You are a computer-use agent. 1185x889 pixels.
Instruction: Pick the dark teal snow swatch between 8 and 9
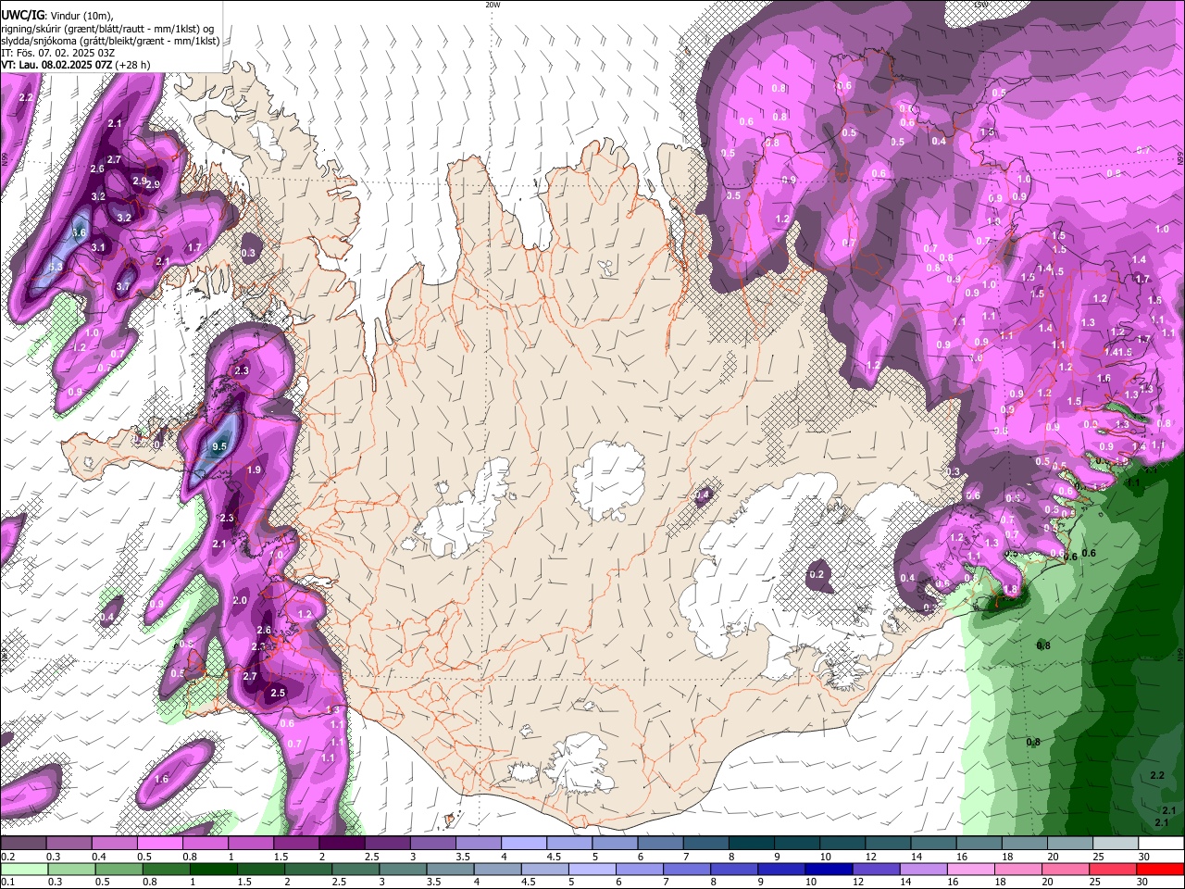coord(752,845)
